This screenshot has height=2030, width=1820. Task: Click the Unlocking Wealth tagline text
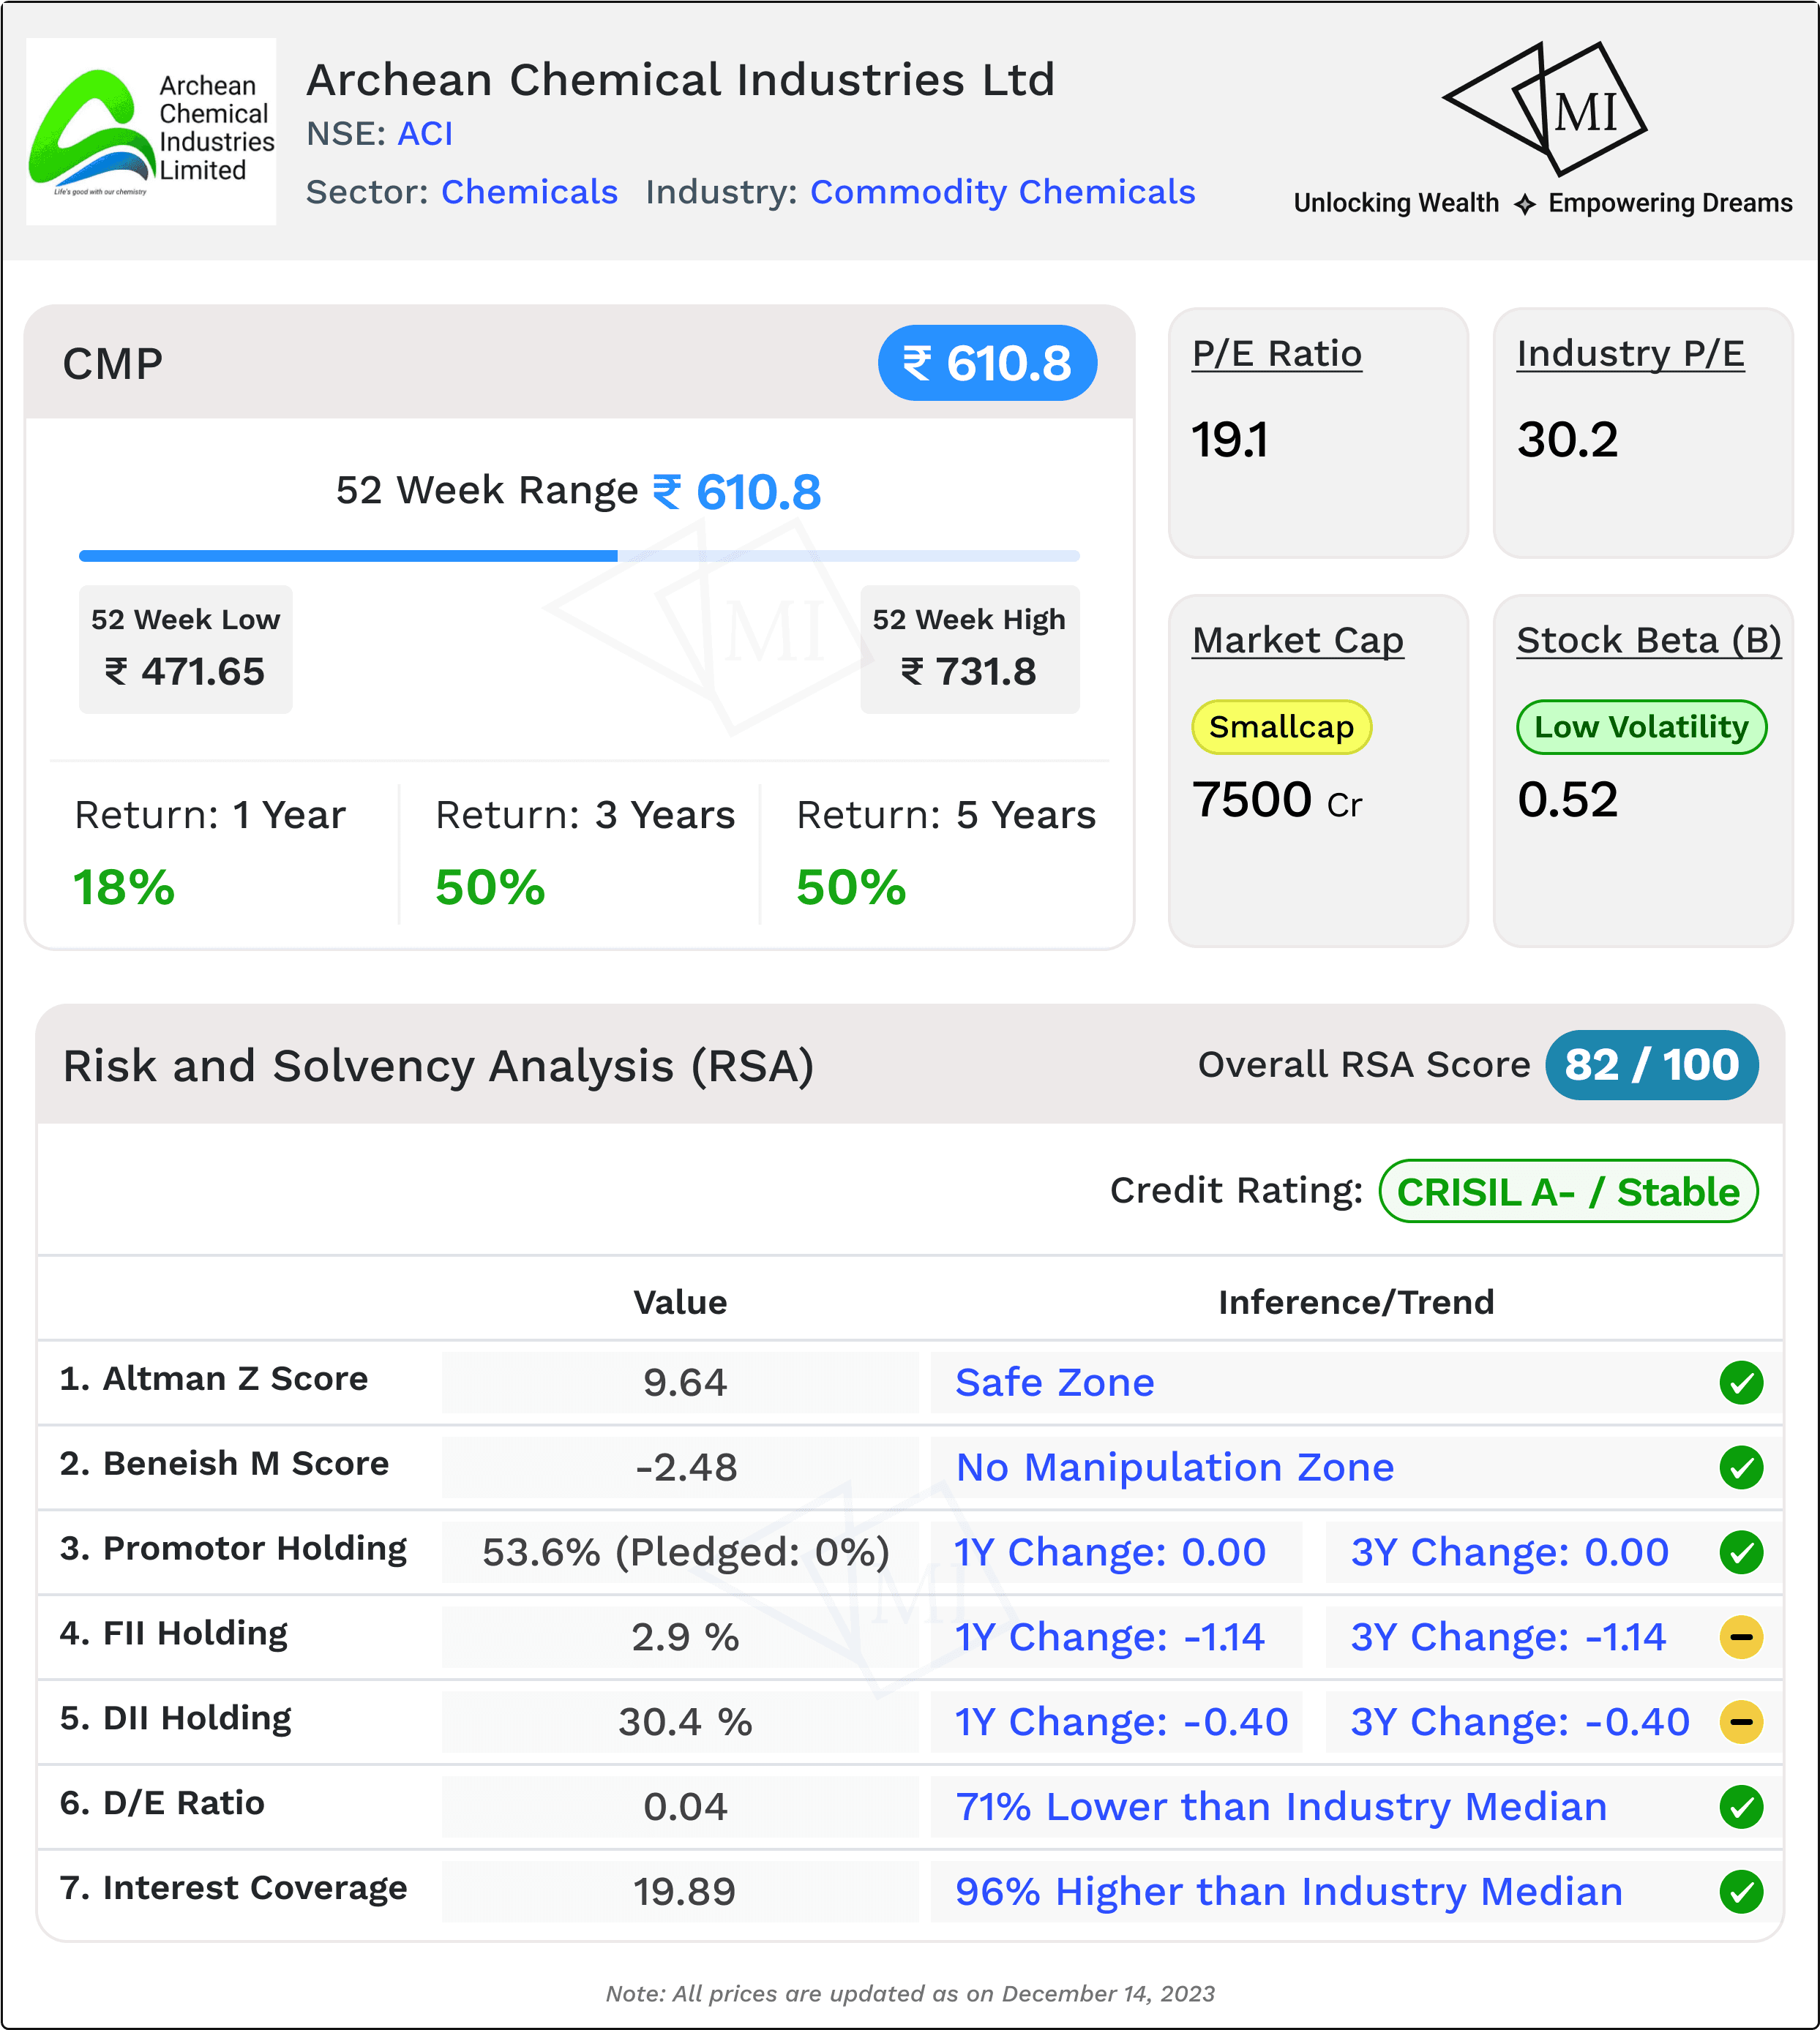(1396, 203)
